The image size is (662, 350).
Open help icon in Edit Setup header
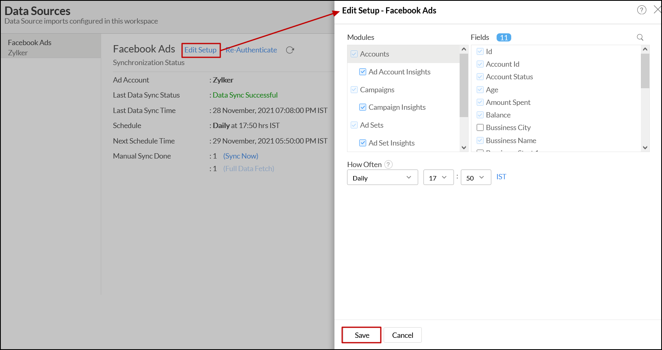point(641,10)
